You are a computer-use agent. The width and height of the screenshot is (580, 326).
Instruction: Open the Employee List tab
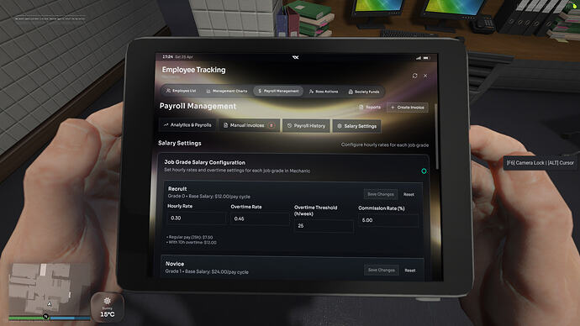pyautogui.click(x=182, y=91)
